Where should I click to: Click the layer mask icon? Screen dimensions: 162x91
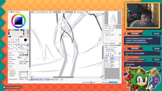(x=120, y=53)
